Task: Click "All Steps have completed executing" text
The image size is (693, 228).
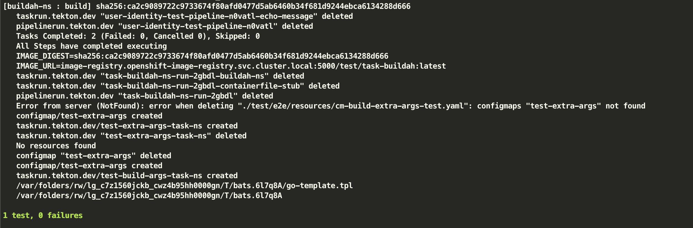Action: click(x=91, y=46)
